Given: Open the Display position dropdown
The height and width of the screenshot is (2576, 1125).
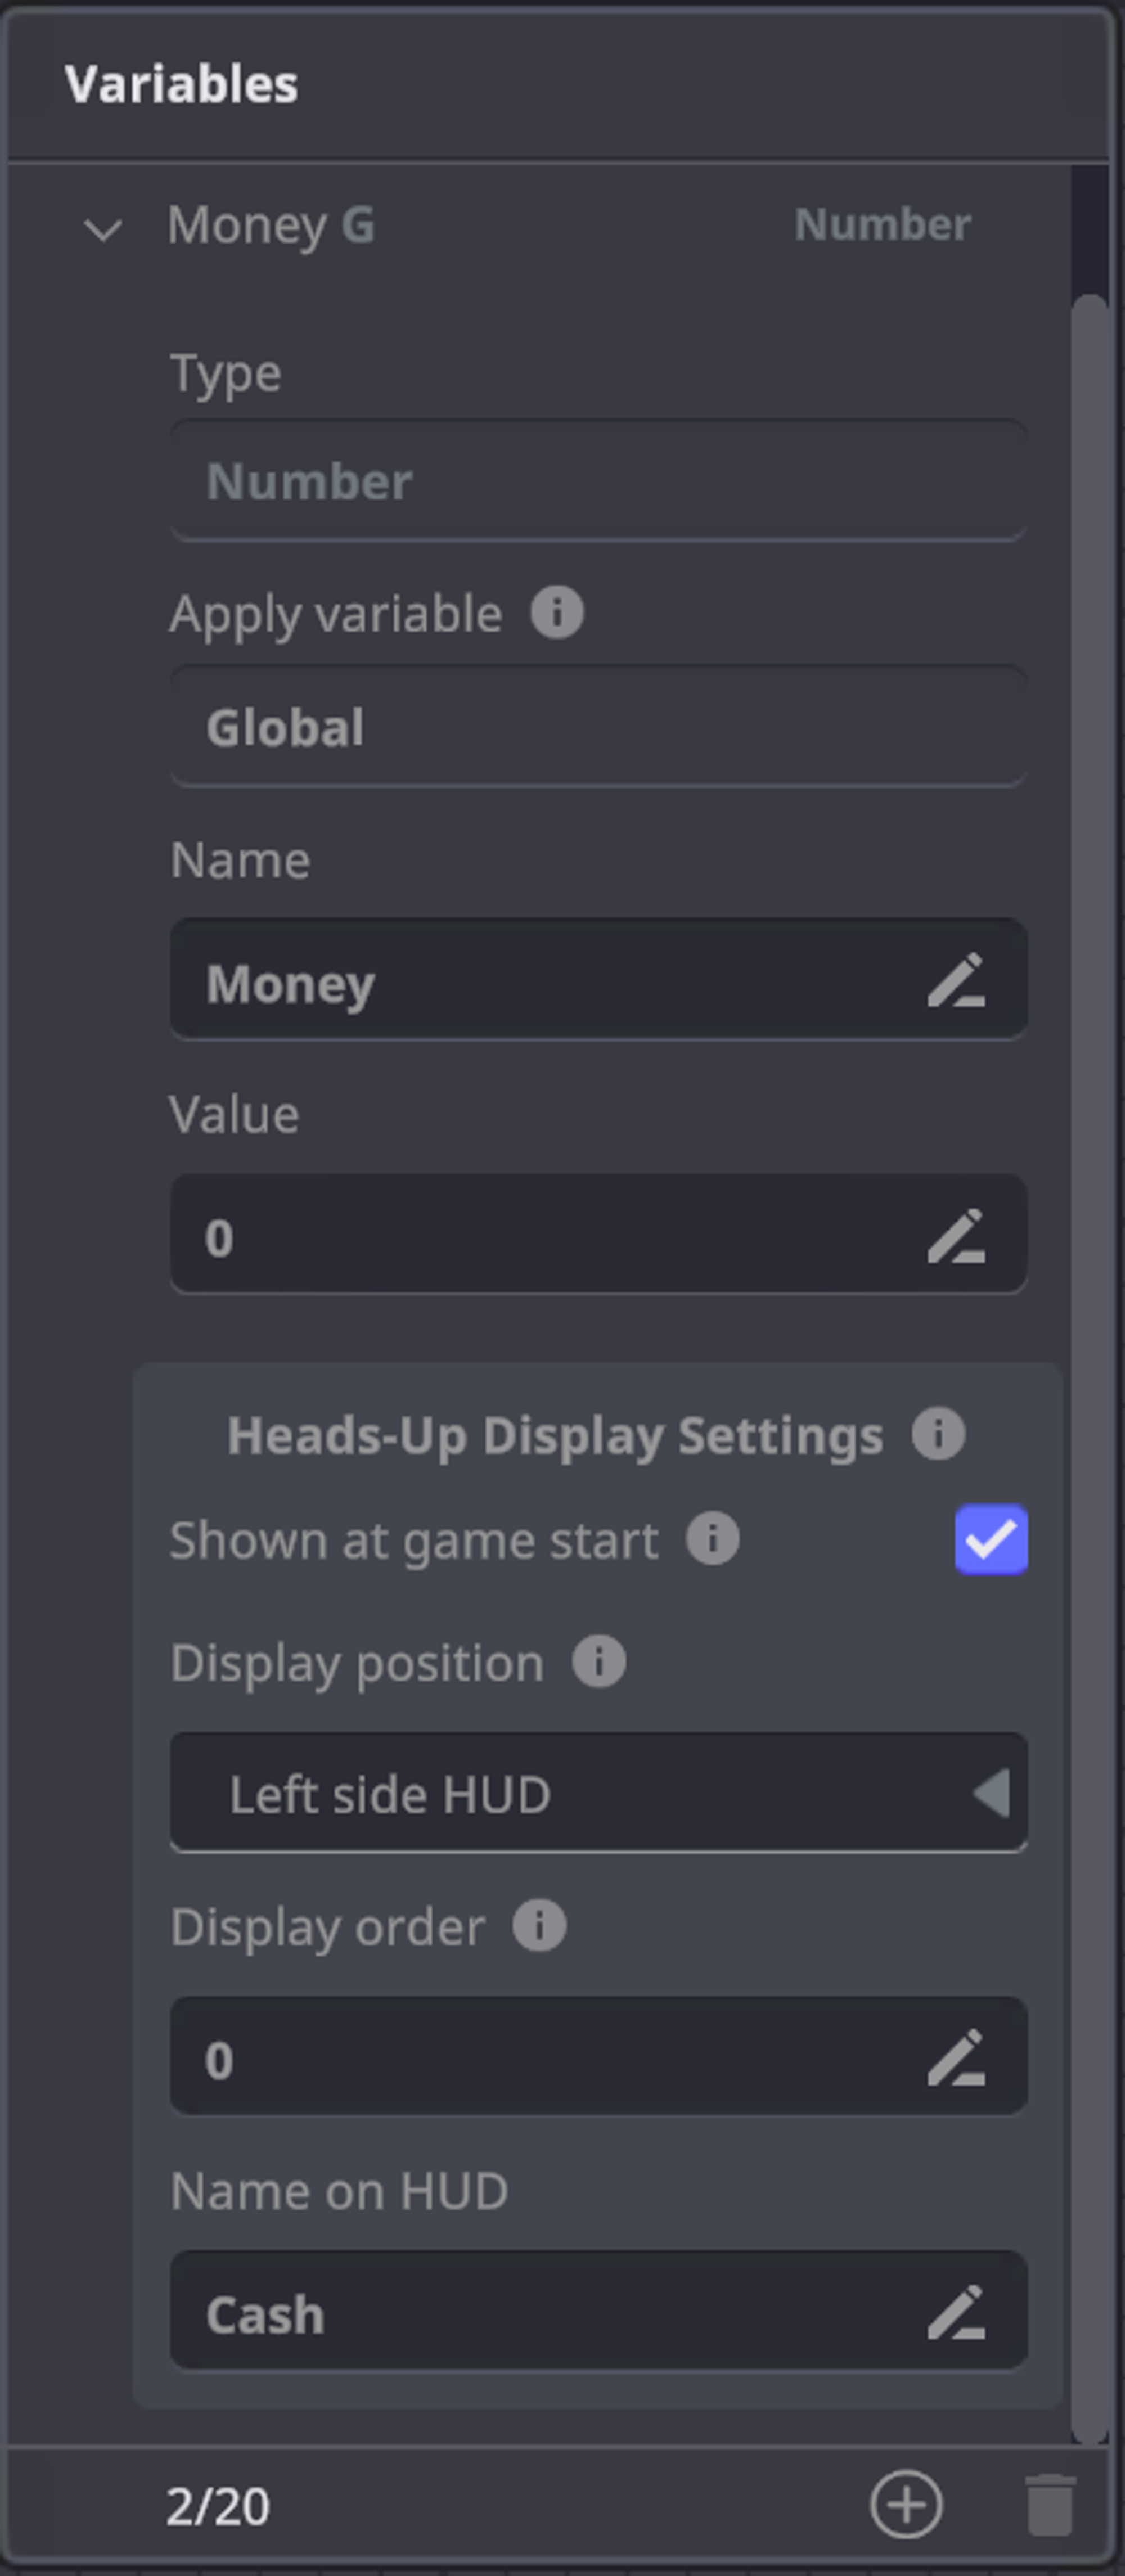Looking at the screenshot, I should [598, 1793].
